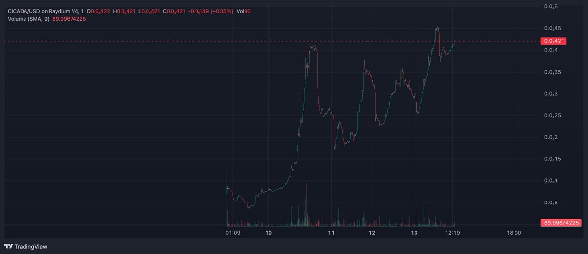Click the 0.0₄35 price axis label
588x254 pixels.
click(552, 72)
